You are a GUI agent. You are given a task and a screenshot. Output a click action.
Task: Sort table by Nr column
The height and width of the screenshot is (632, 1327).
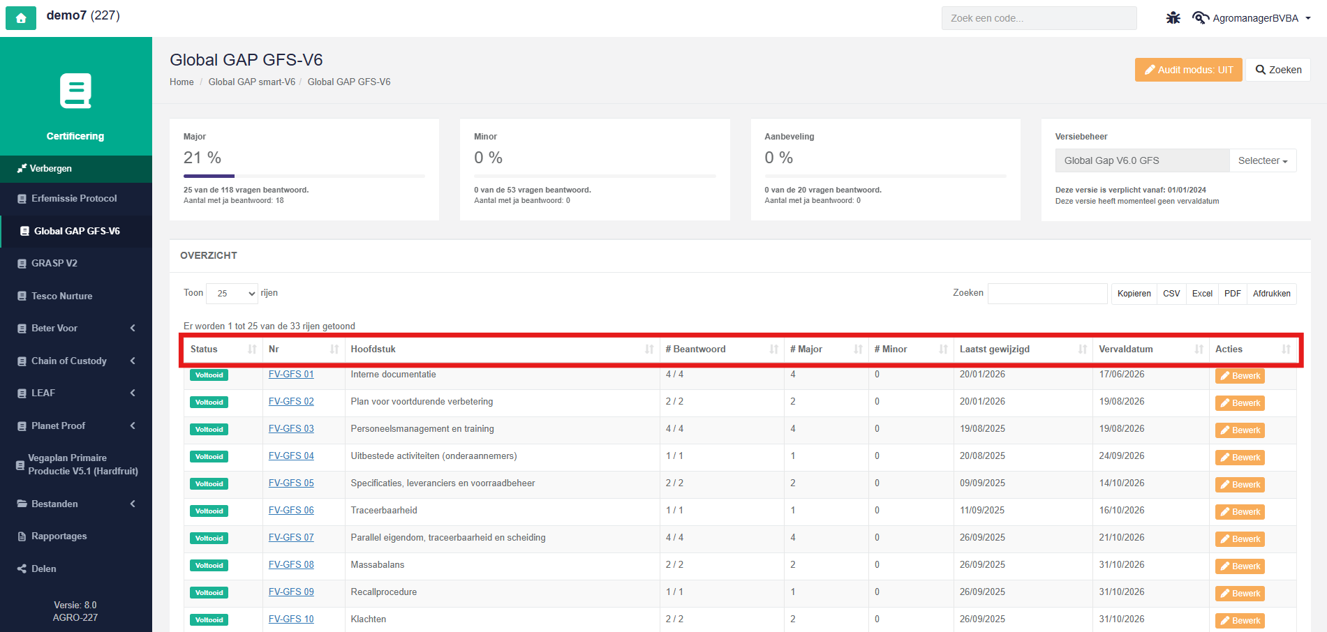click(x=304, y=349)
